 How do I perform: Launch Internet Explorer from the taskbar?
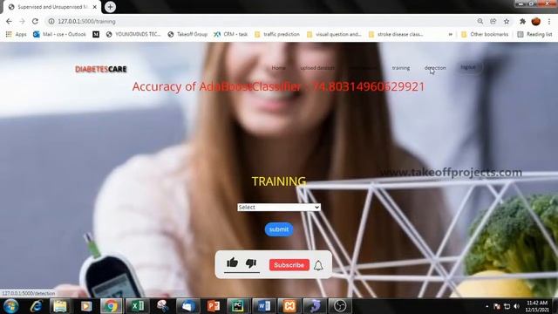click(x=36, y=306)
